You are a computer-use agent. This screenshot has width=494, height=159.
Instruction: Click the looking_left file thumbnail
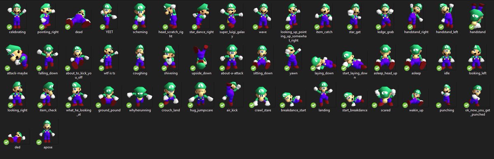[478, 57]
